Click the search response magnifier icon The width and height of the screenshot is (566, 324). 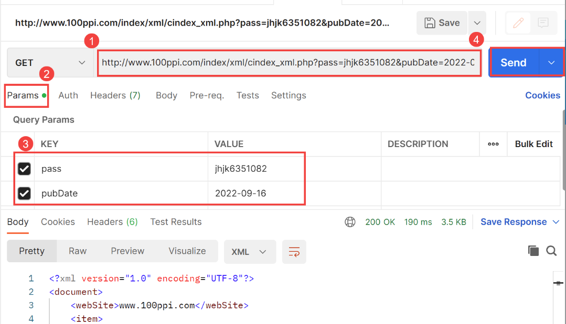(x=551, y=251)
